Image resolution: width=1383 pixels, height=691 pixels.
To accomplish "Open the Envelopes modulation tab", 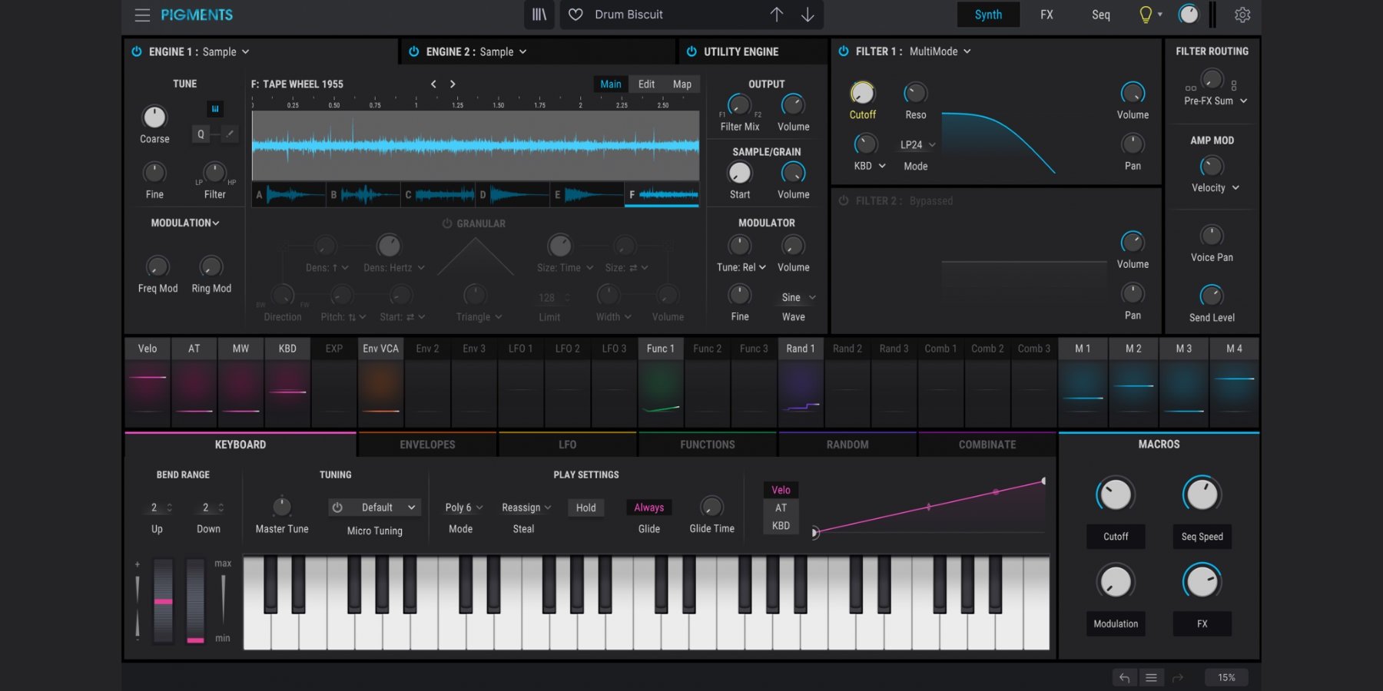I will [x=427, y=445].
